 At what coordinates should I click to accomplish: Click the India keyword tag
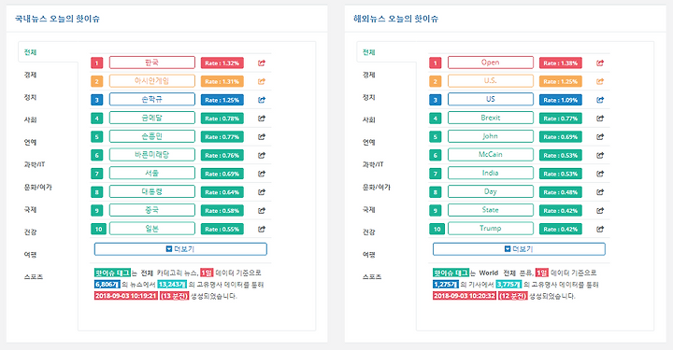coord(491,173)
